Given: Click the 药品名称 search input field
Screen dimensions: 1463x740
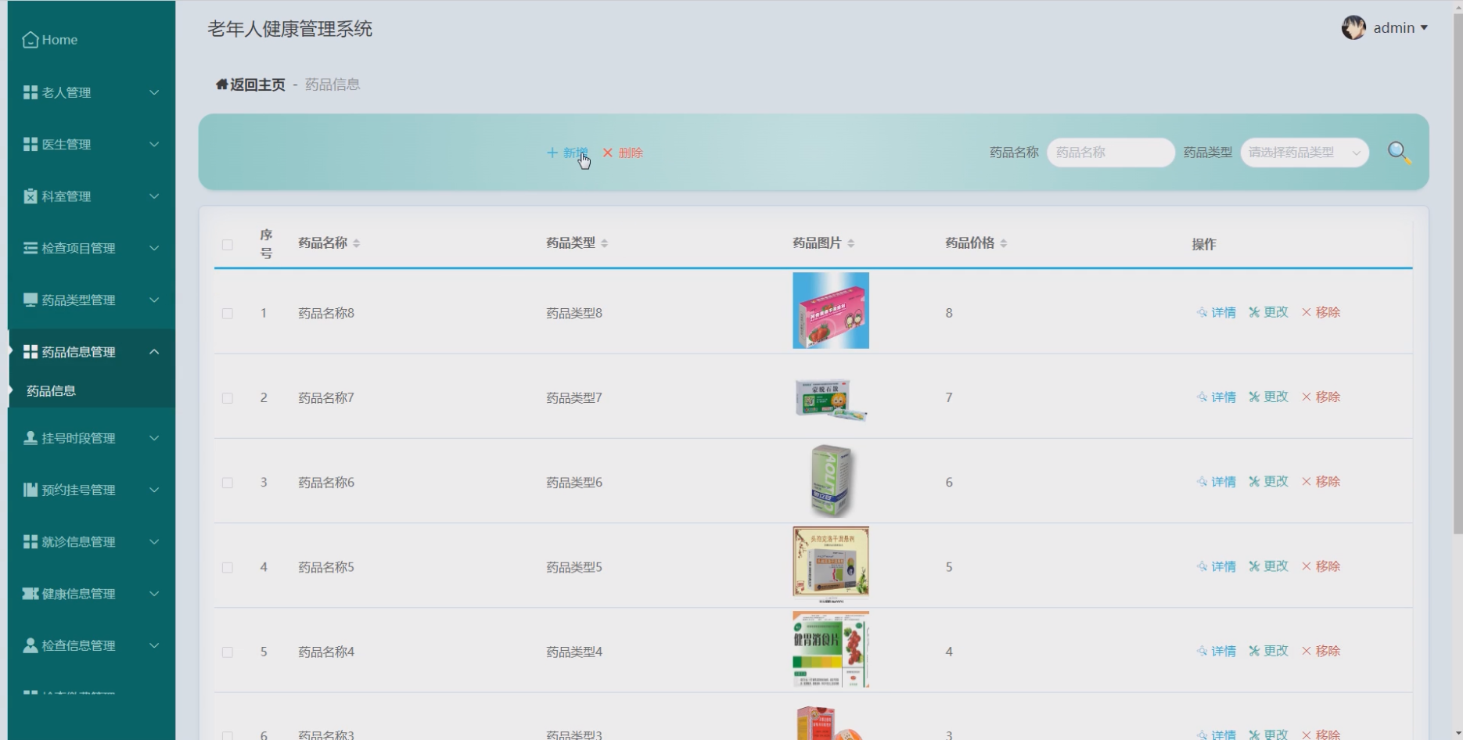Looking at the screenshot, I should tap(1110, 153).
